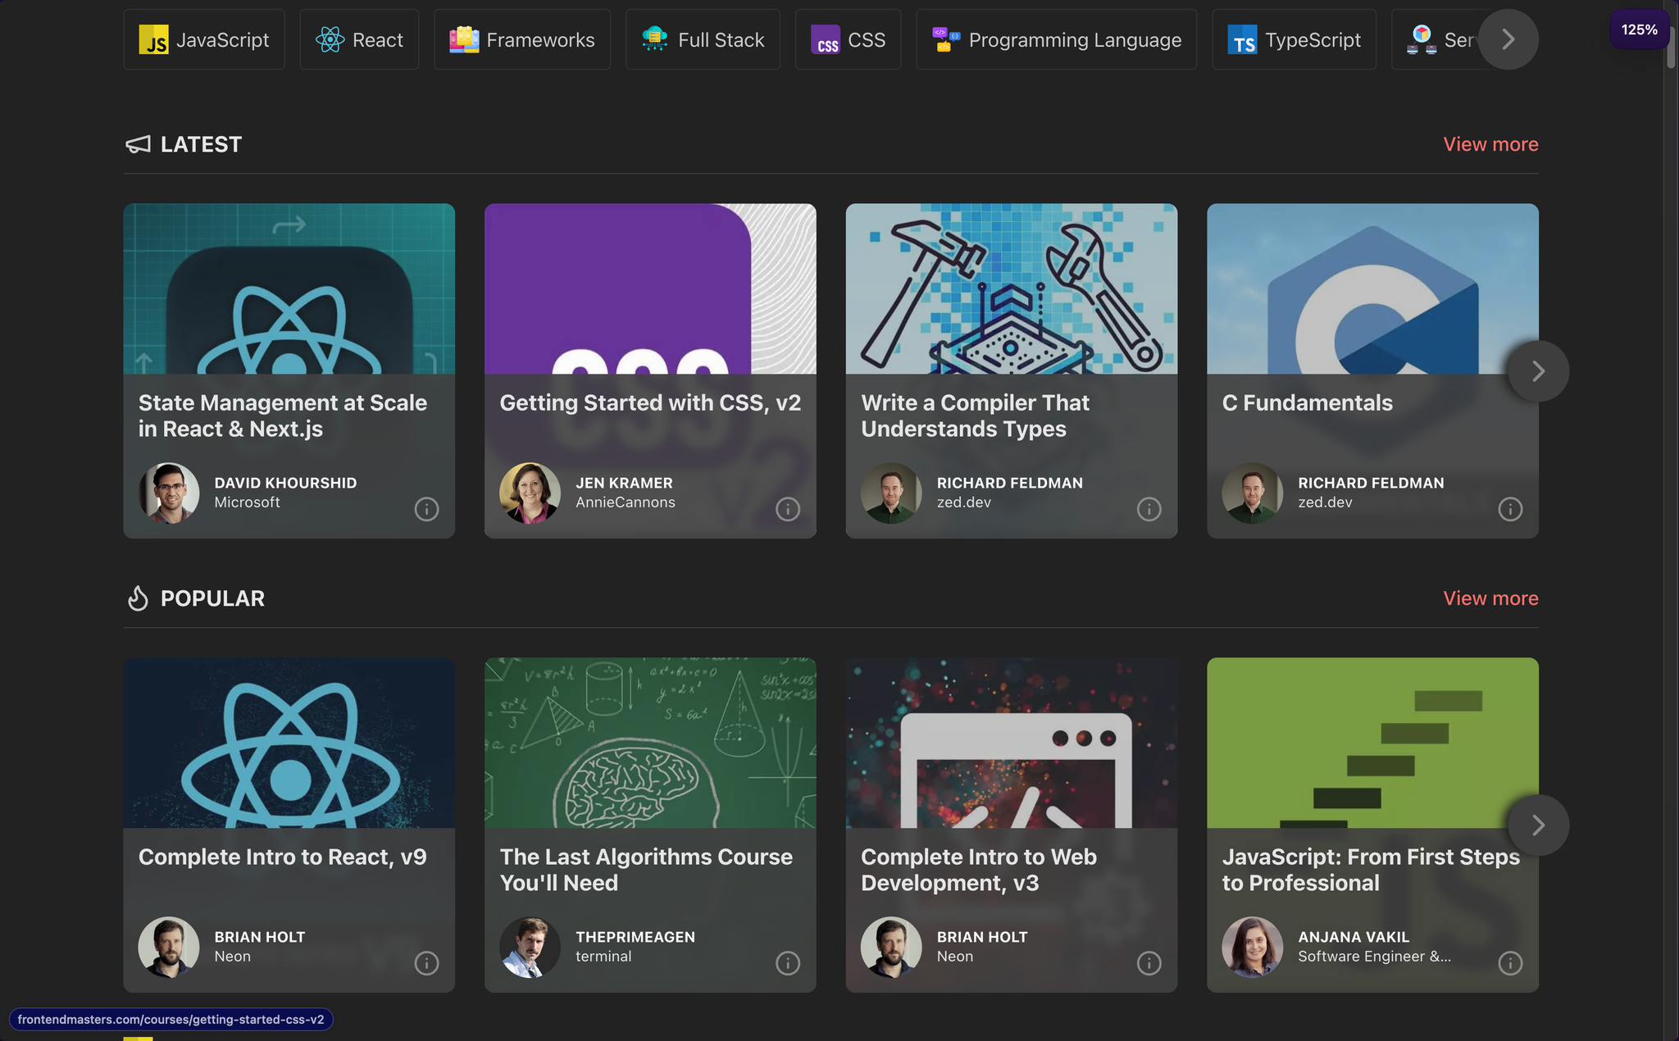
Task: Click the POPULAR section heading
Action: tap(212, 598)
